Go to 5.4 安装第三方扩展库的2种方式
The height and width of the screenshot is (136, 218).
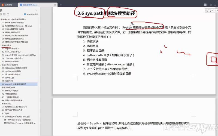click(16, 117)
